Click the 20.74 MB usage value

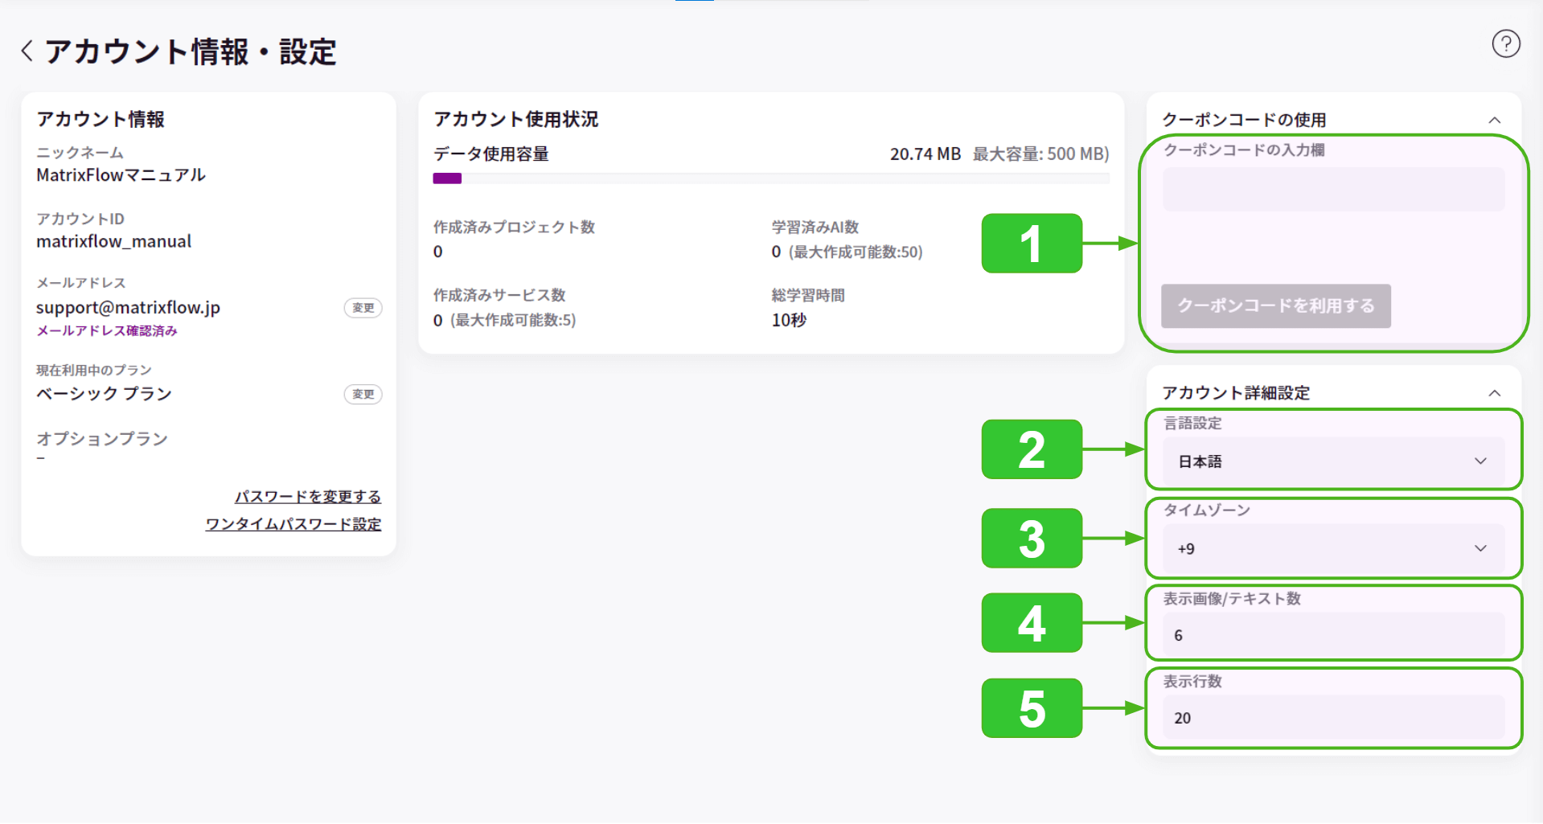pos(925,154)
